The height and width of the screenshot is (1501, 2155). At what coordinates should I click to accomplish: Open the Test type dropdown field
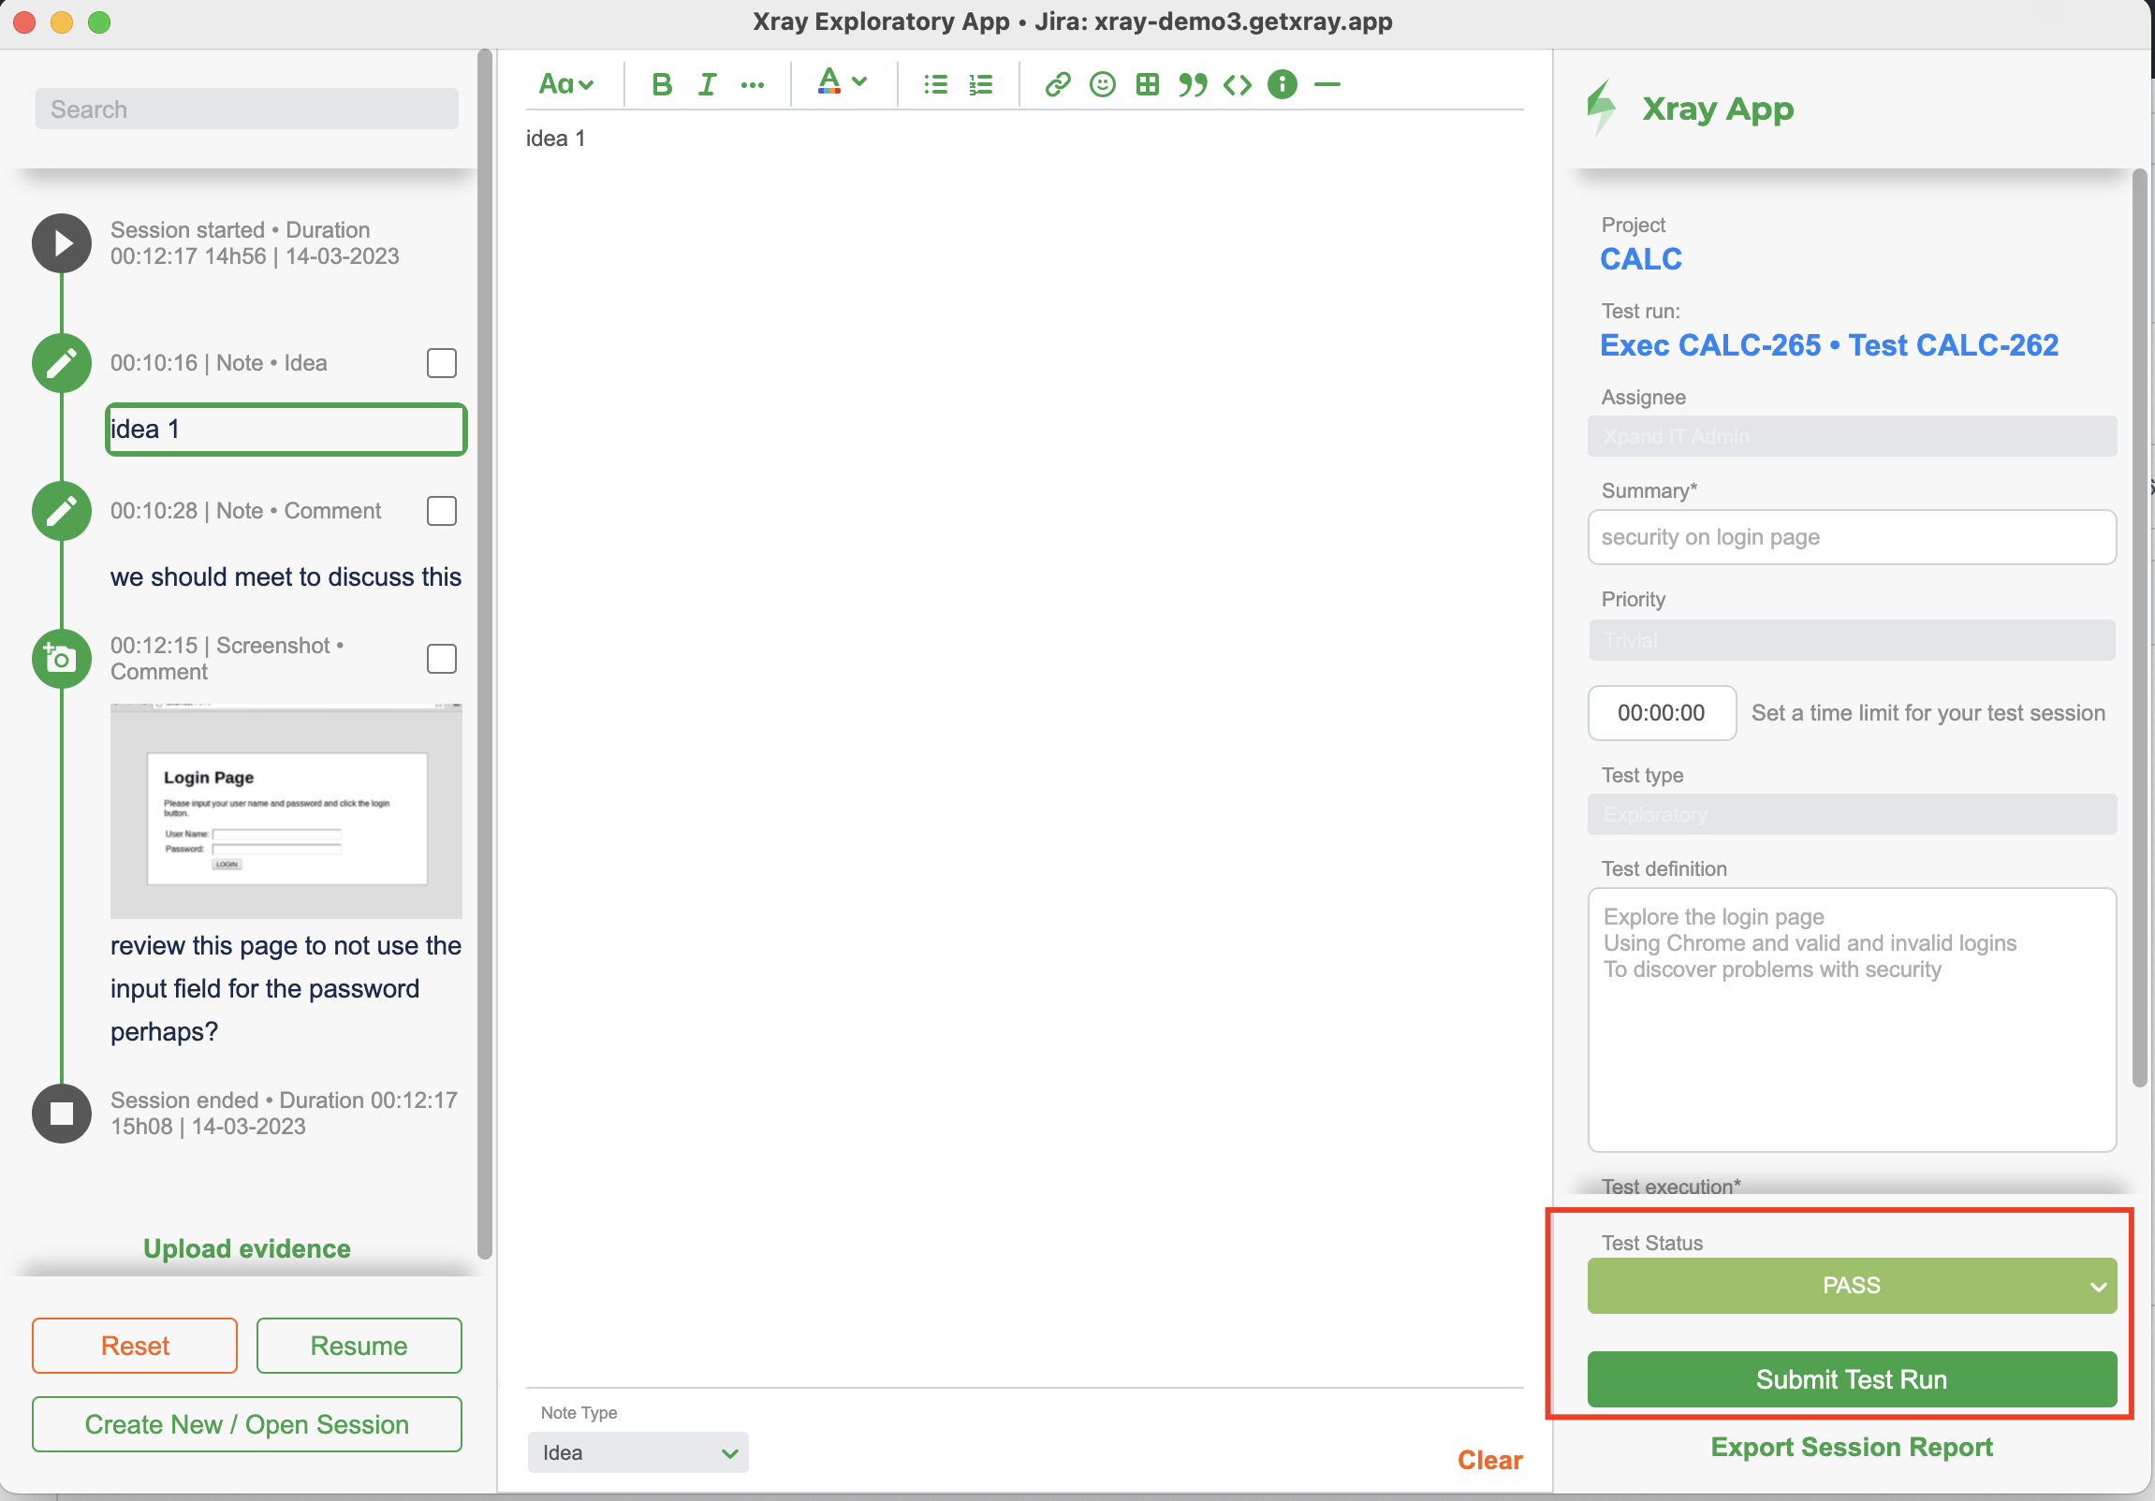[x=1852, y=814]
